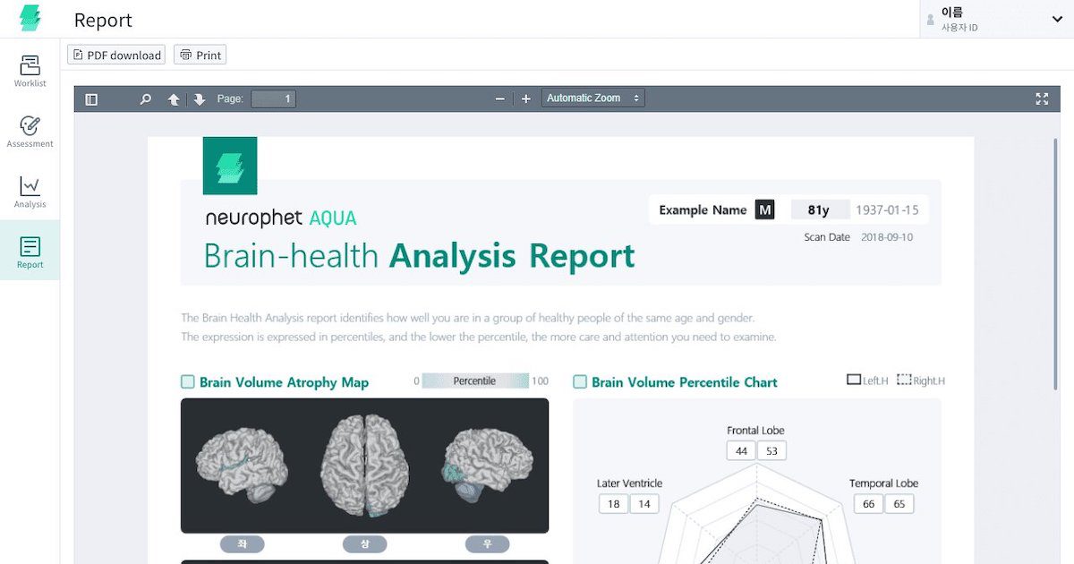Toggle the Left.H hemisphere checkbox
The height and width of the screenshot is (564, 1074).
point(852,379)
